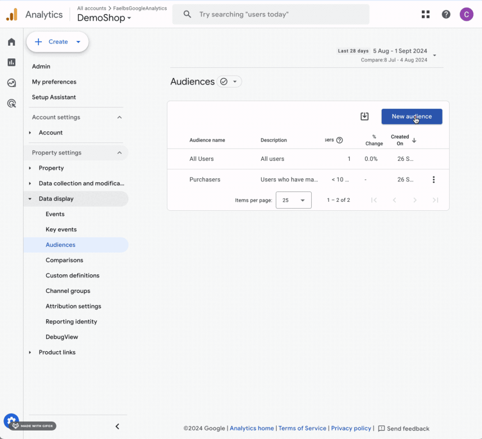Open Help using the question mark icon
This screenshot has width=482, height=439.
click(x=446, y=14)
